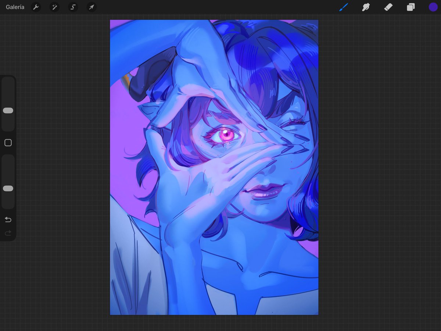Select the Transform arrow tool

[x=91, y=7]
